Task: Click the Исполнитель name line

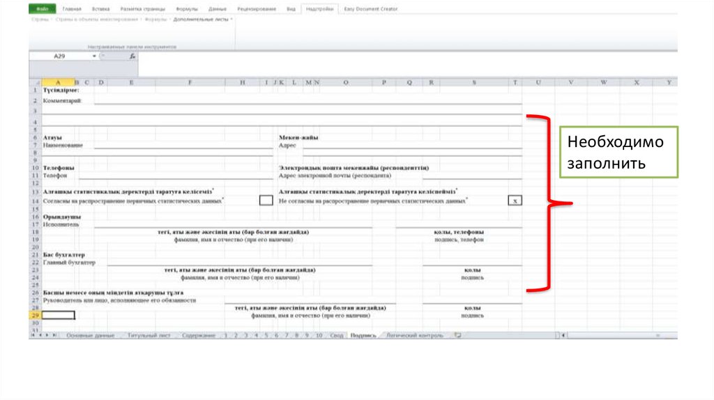Action: (233, 224)
